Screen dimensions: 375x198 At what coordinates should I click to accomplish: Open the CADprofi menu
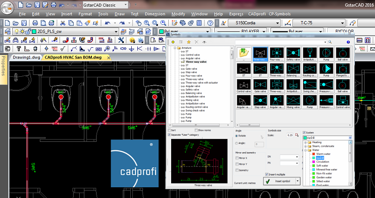tap(257, 14)
